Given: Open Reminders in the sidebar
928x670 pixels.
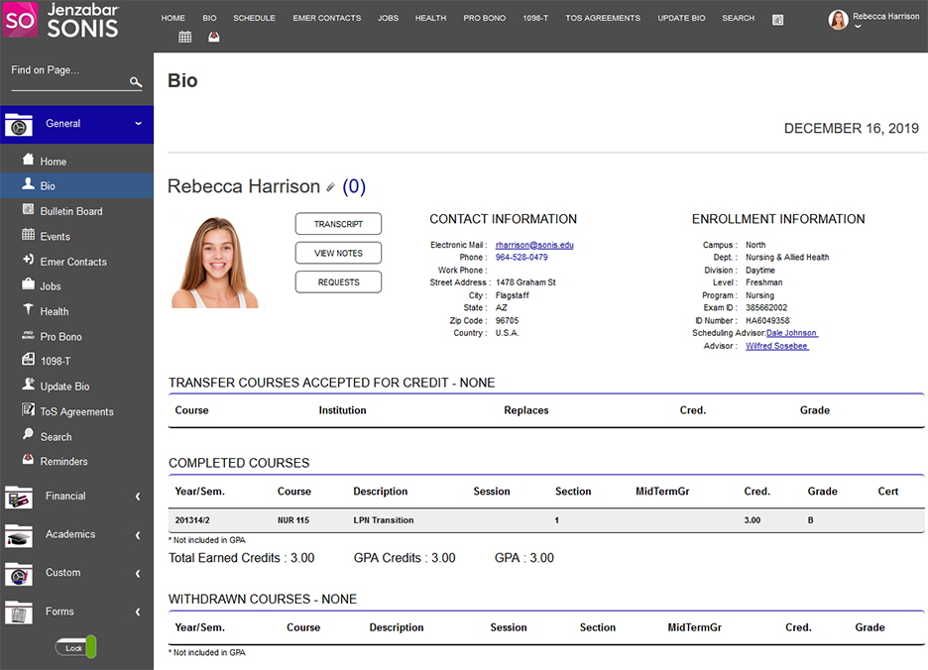Looking at the screenshot, I should tap(63, 461).
